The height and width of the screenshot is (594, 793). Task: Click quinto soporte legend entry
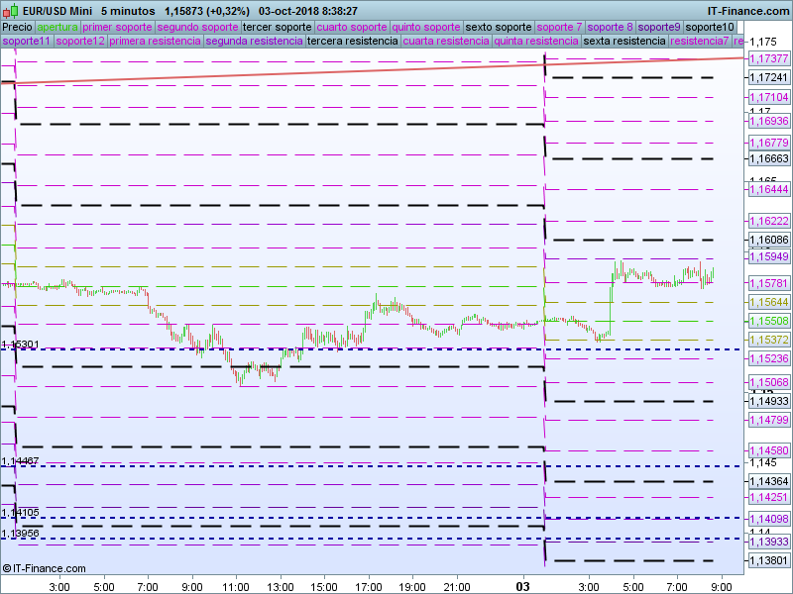point(426,27)
